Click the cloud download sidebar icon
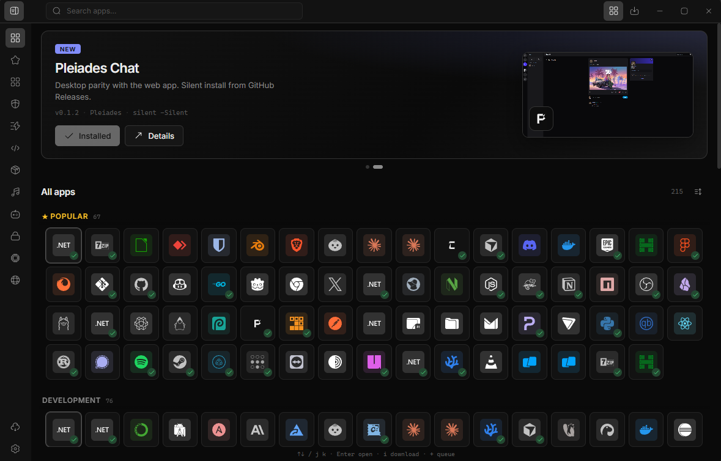721x461 pixels. click(15, 427)
